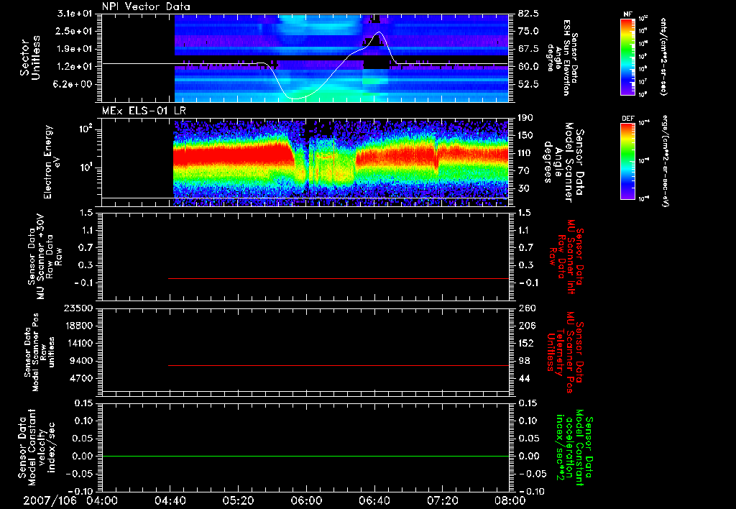Click the '18800' scanner position axis value
This screenshot has height=509, width=736.
(x=78, y=326)
